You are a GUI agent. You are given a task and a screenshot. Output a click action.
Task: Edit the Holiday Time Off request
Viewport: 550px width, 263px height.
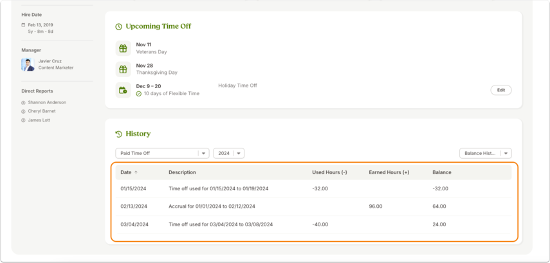501,90
